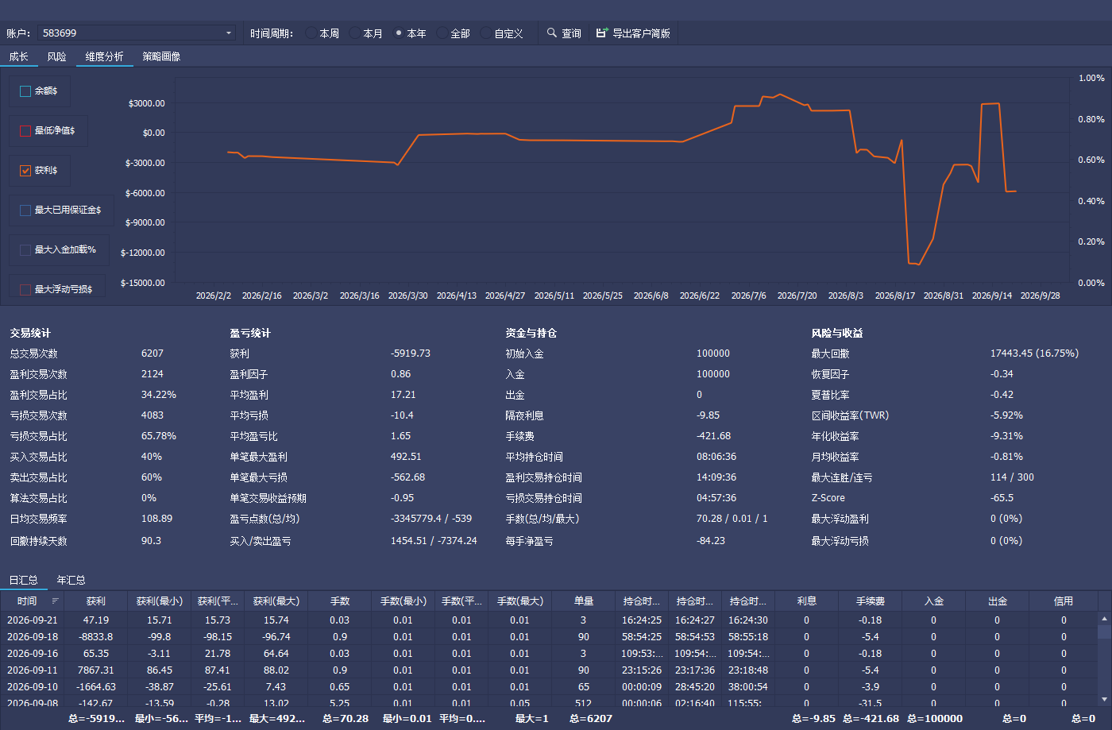This screenshot has height=730, width=1112.
Task: Enable the 最低净值$ chart checkbox
Action: pos(25,131)
